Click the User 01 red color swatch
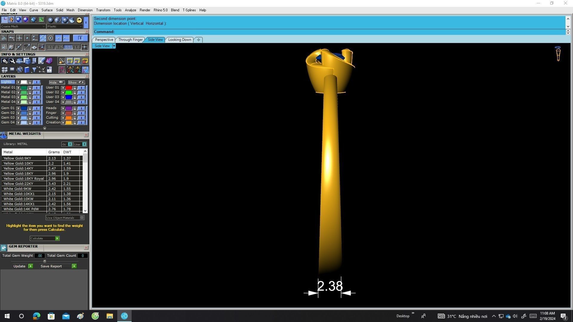This screenshot has width=573, height=322. (x=69, y=88)
